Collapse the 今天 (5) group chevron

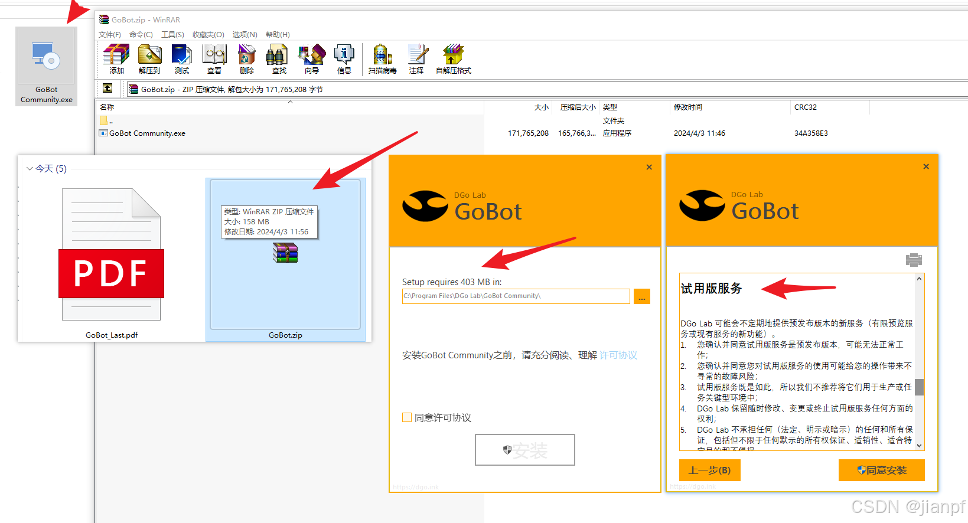coord(30,169)
